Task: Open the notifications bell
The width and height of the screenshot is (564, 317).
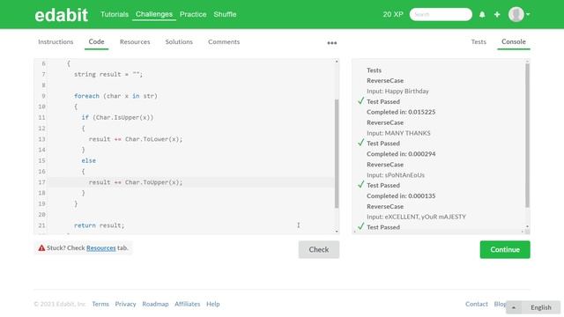Action: pos(482,14)
